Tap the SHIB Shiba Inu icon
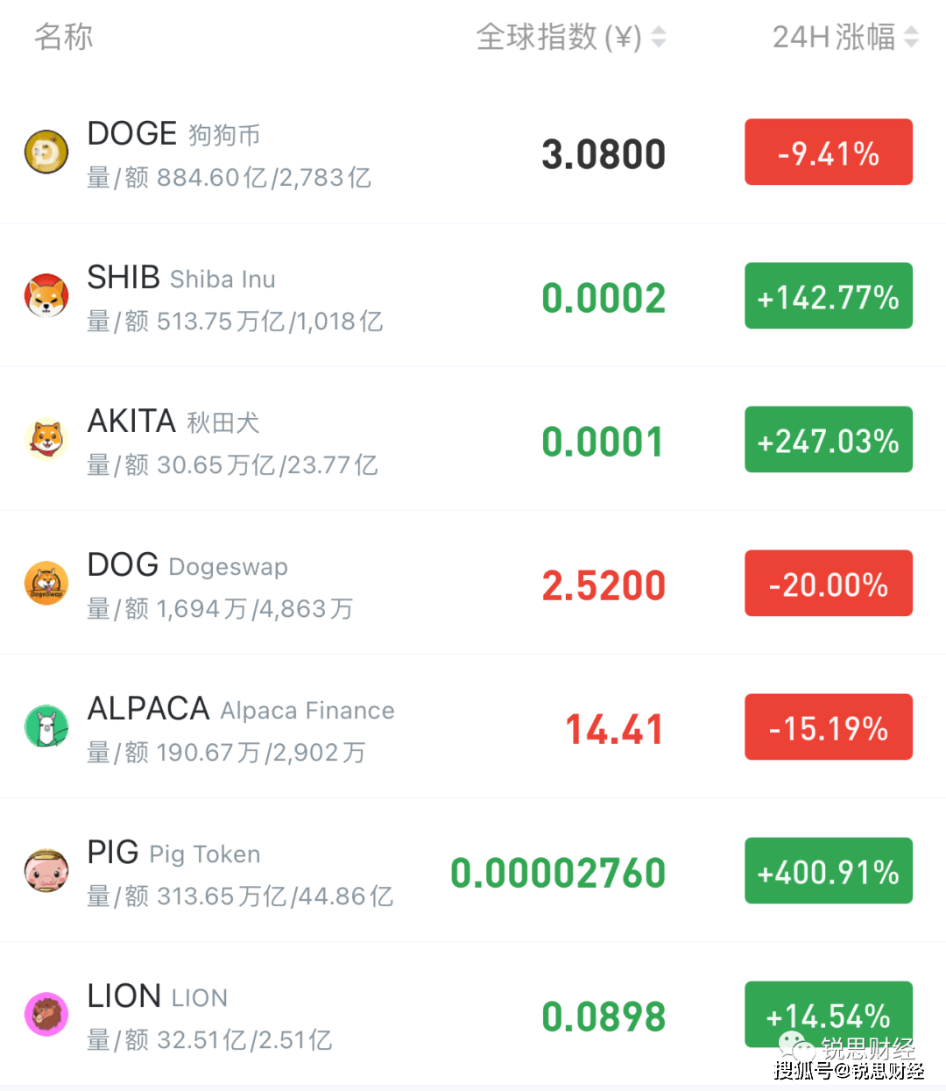Screen dimensions: 946x1091 coord(46,296)
